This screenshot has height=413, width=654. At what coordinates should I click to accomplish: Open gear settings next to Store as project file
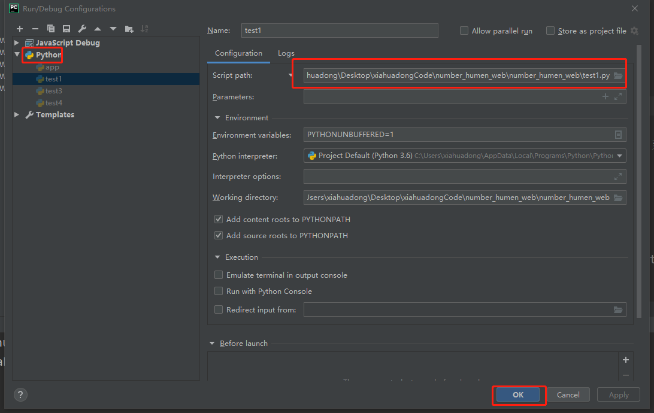(634, 31)
